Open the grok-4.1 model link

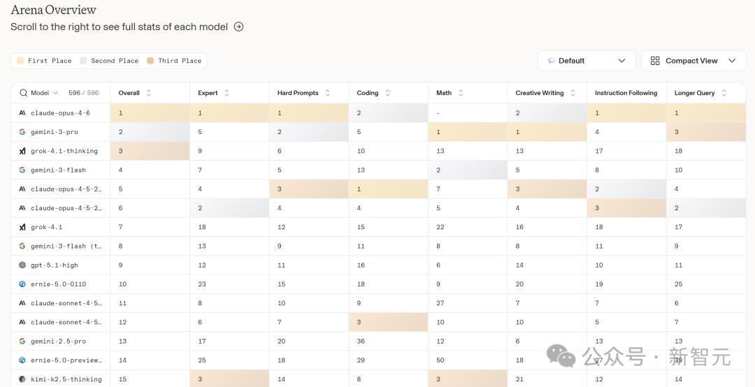coord(47,227)
